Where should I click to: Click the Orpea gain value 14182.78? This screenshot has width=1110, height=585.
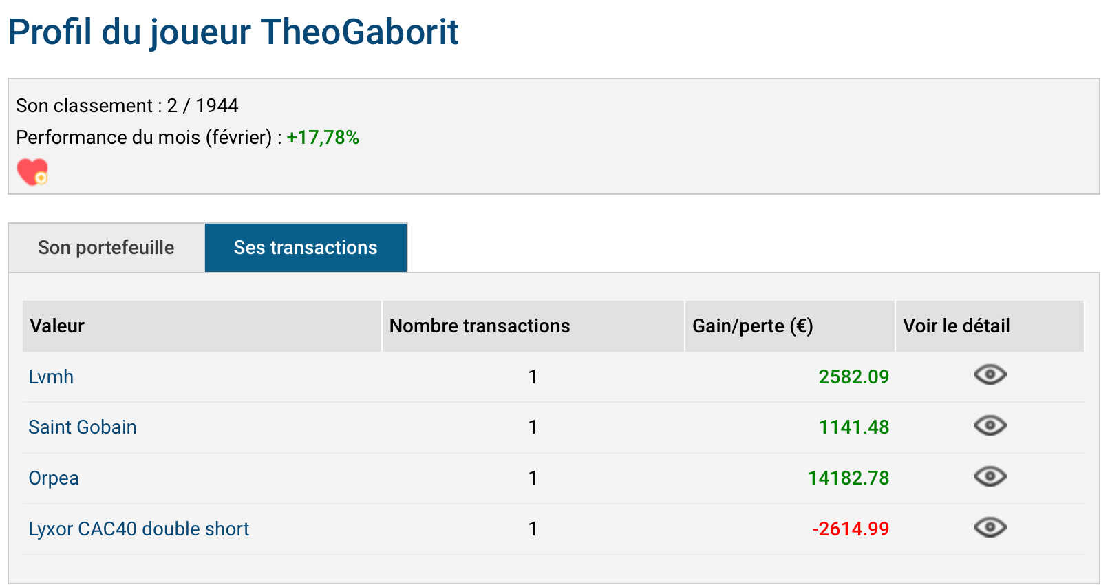click(x=848, y=478)
